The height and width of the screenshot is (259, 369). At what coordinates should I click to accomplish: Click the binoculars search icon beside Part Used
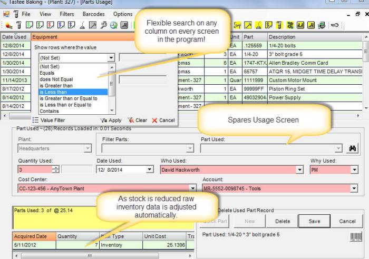(352, 148)
